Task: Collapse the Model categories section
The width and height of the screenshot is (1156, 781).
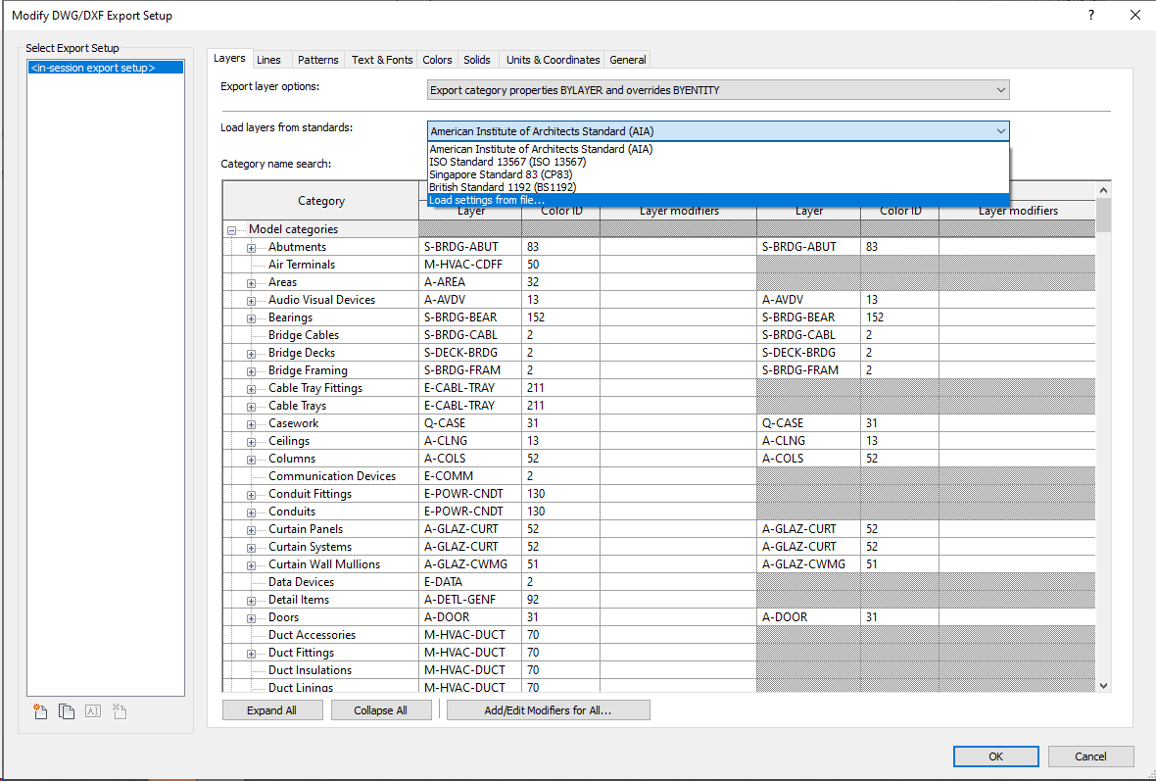Action: 230,228
